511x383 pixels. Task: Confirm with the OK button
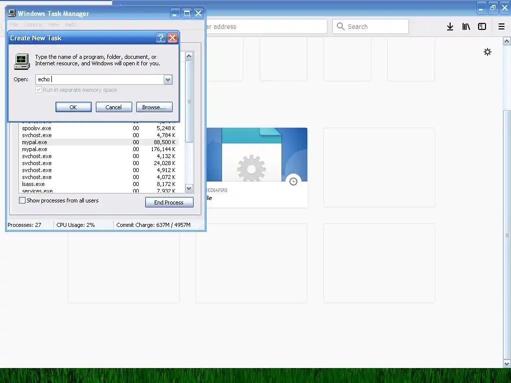(x=73, y=107)
